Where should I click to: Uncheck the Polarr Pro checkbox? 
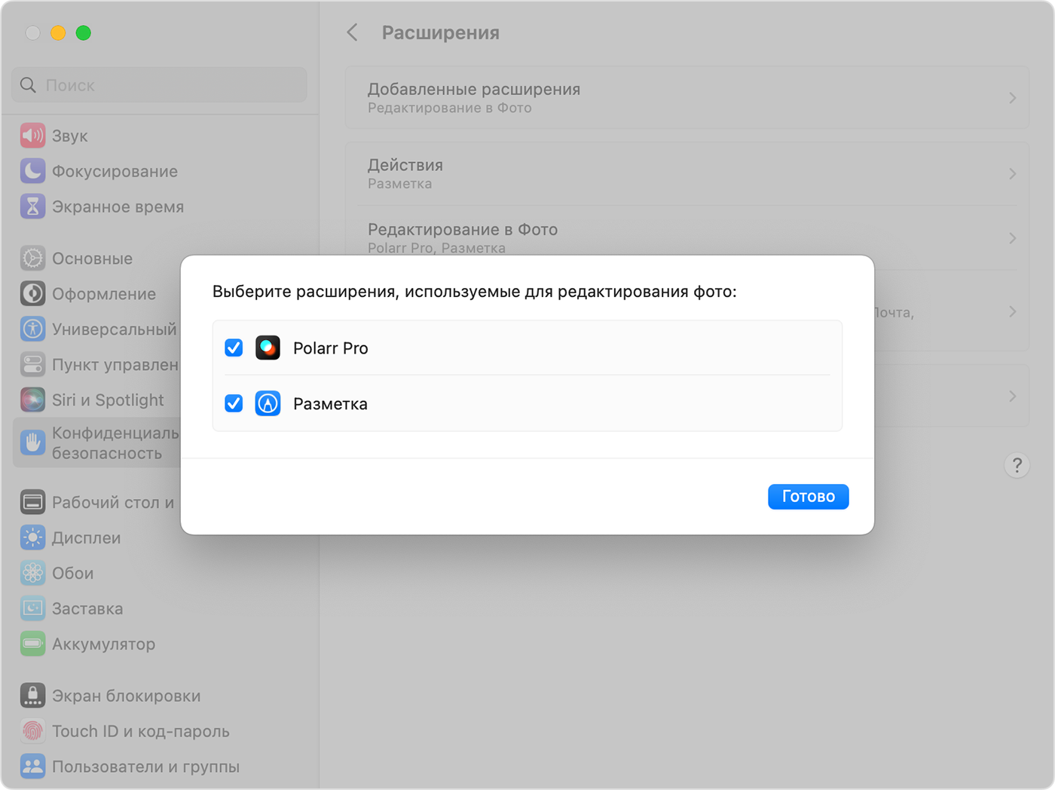234,348
